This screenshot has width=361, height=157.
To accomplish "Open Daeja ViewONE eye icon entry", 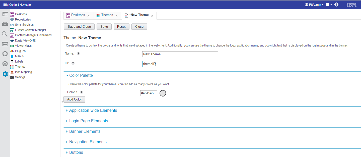I will (x=12, y=40).
